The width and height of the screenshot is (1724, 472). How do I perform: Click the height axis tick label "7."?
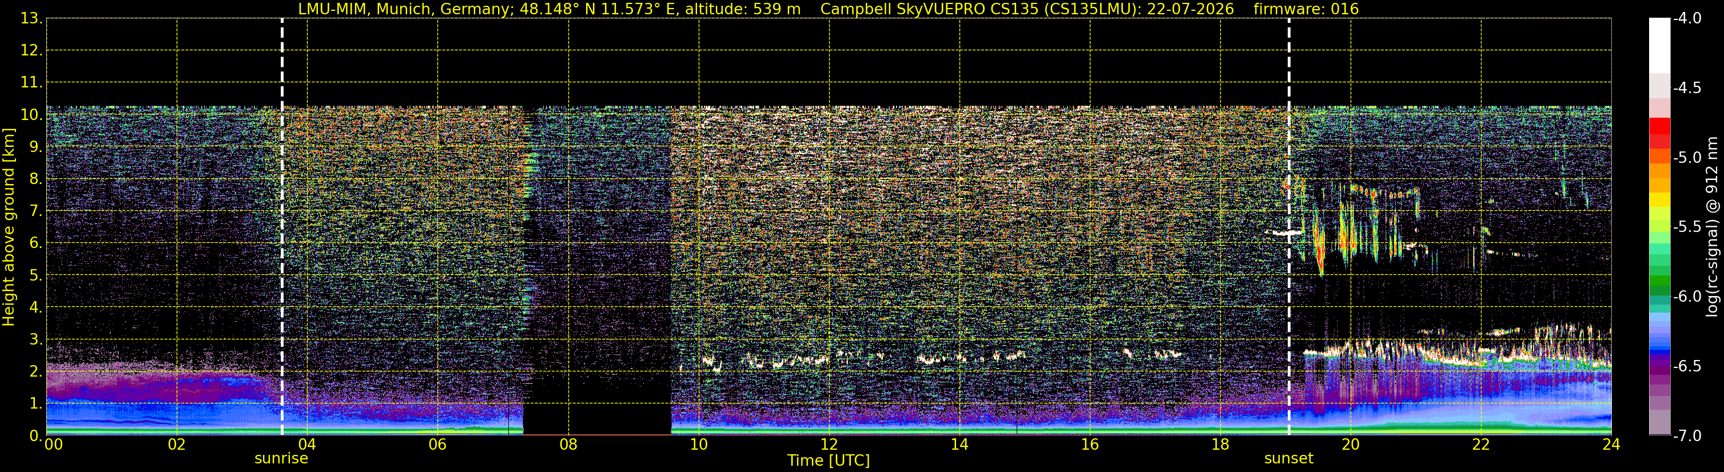click(x=35, y=211)
